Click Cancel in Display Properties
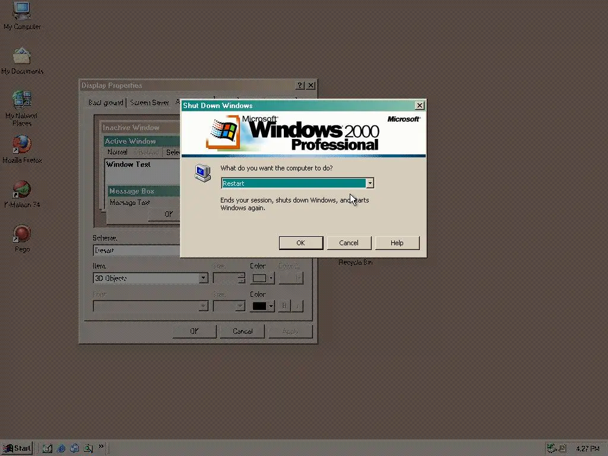The image size is (608, 456). pos(243,331)
